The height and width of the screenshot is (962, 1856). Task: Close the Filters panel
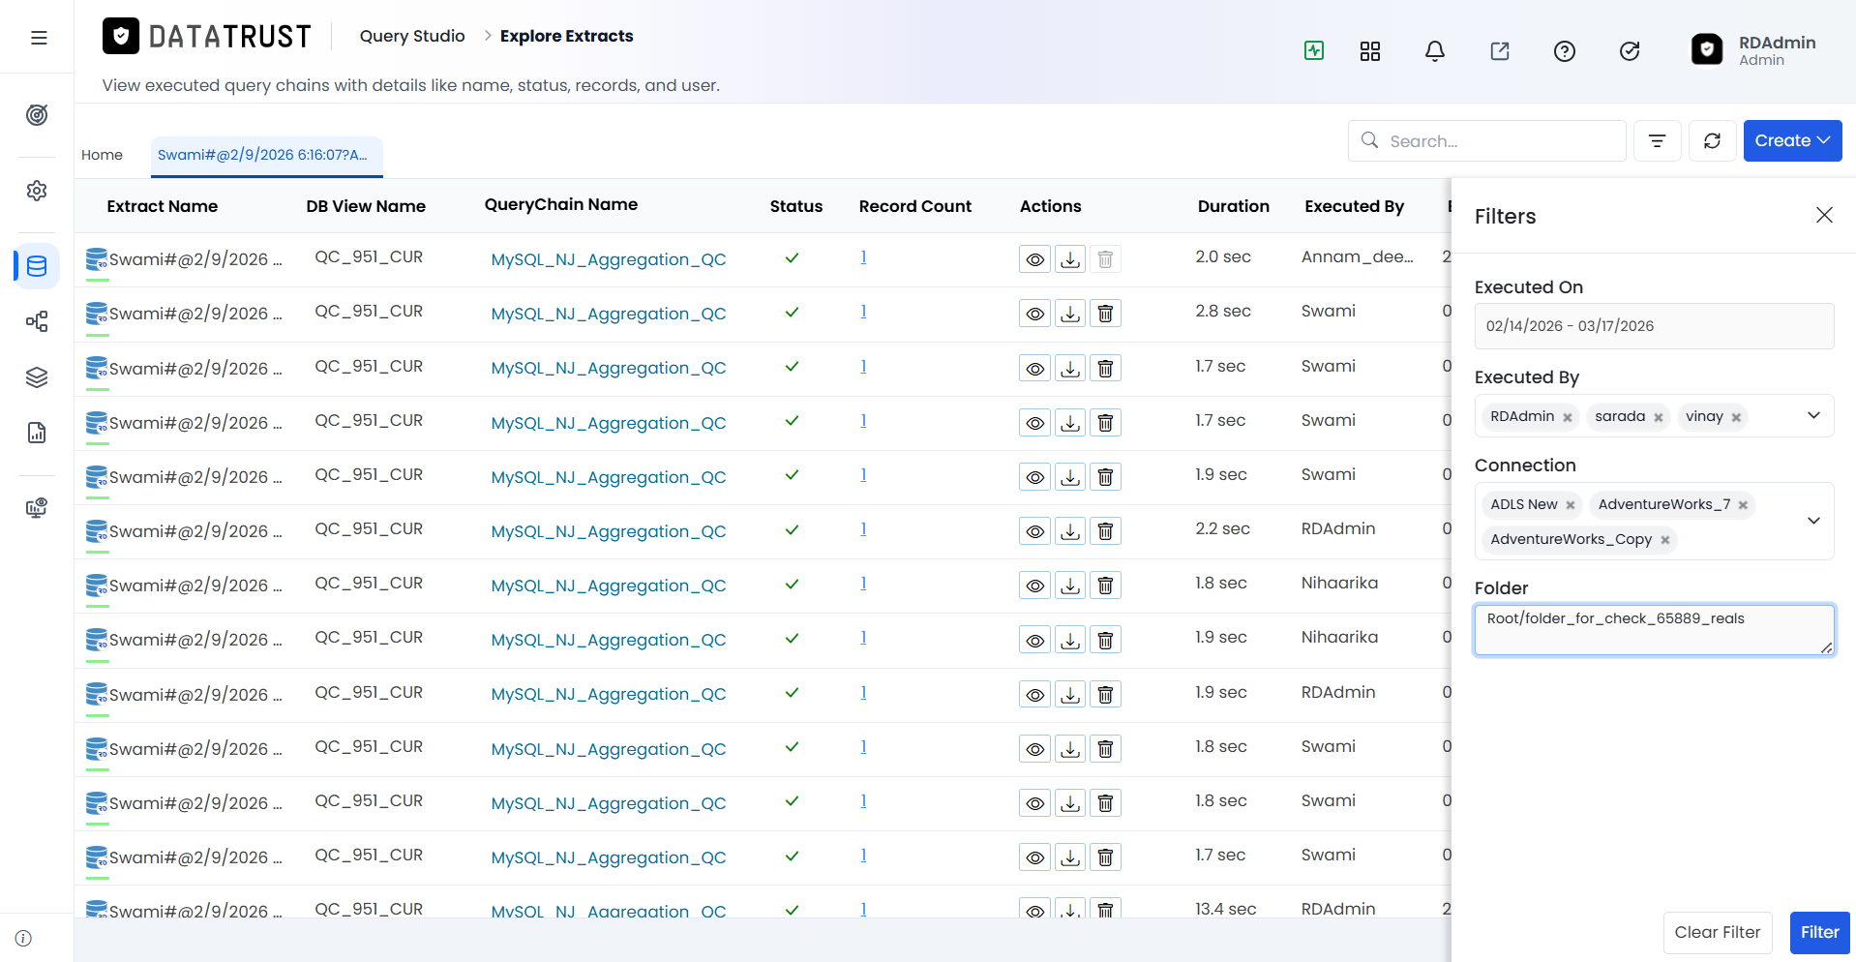click(1824, 215)
